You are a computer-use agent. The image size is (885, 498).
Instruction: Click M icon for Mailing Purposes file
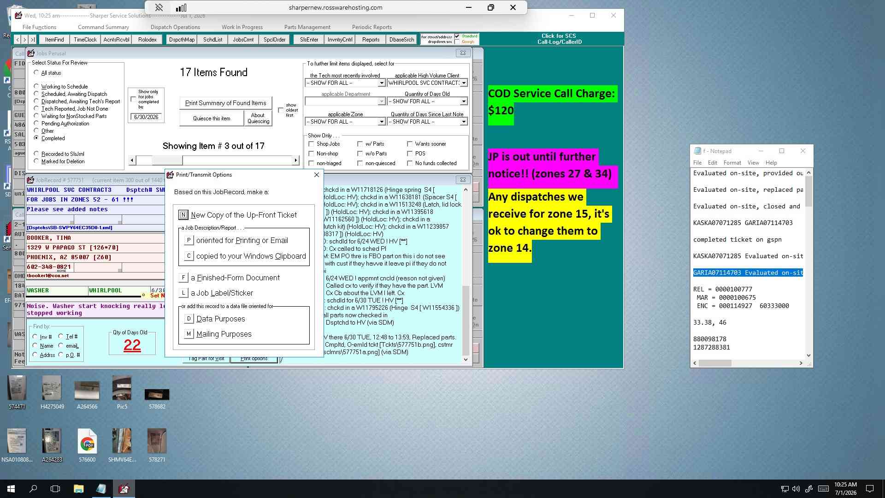pyautogui.click(x=189, y=334)
